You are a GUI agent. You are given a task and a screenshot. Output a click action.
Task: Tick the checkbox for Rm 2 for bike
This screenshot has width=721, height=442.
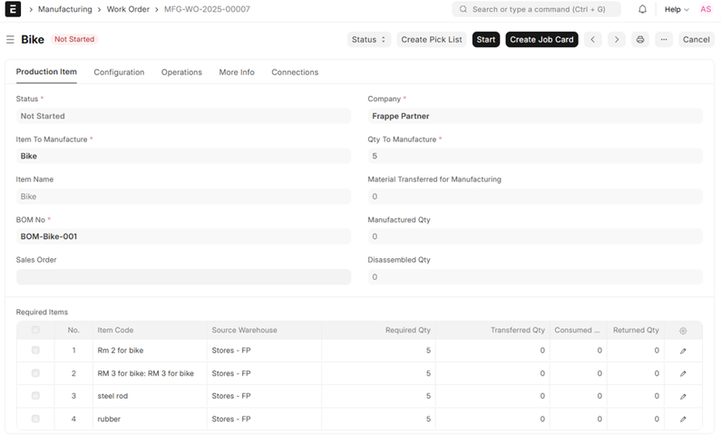point(35,351)
